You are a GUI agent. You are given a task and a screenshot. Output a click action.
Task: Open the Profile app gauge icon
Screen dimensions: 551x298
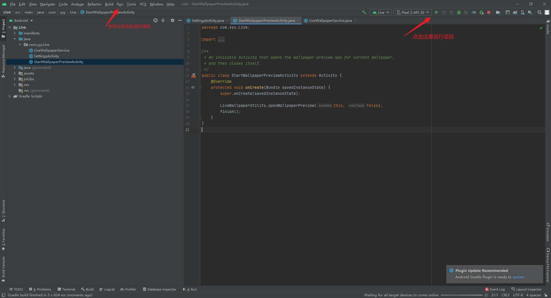coord(474,12)
